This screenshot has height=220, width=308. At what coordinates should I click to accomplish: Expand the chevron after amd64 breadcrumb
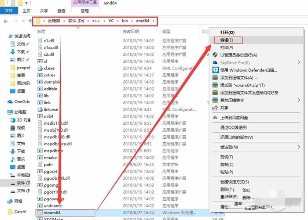[154, 21]
